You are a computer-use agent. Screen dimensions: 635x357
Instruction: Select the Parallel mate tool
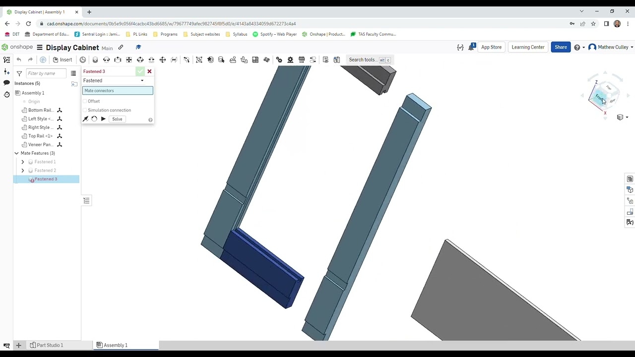pos(174,59)
